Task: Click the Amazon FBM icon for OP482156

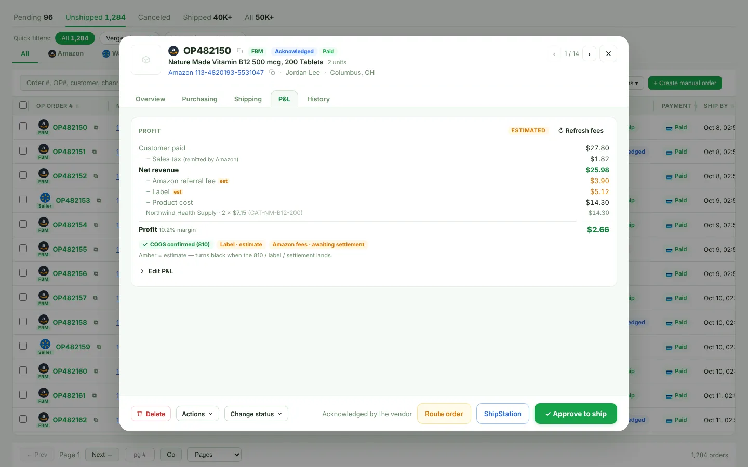Action: point(44,271)
